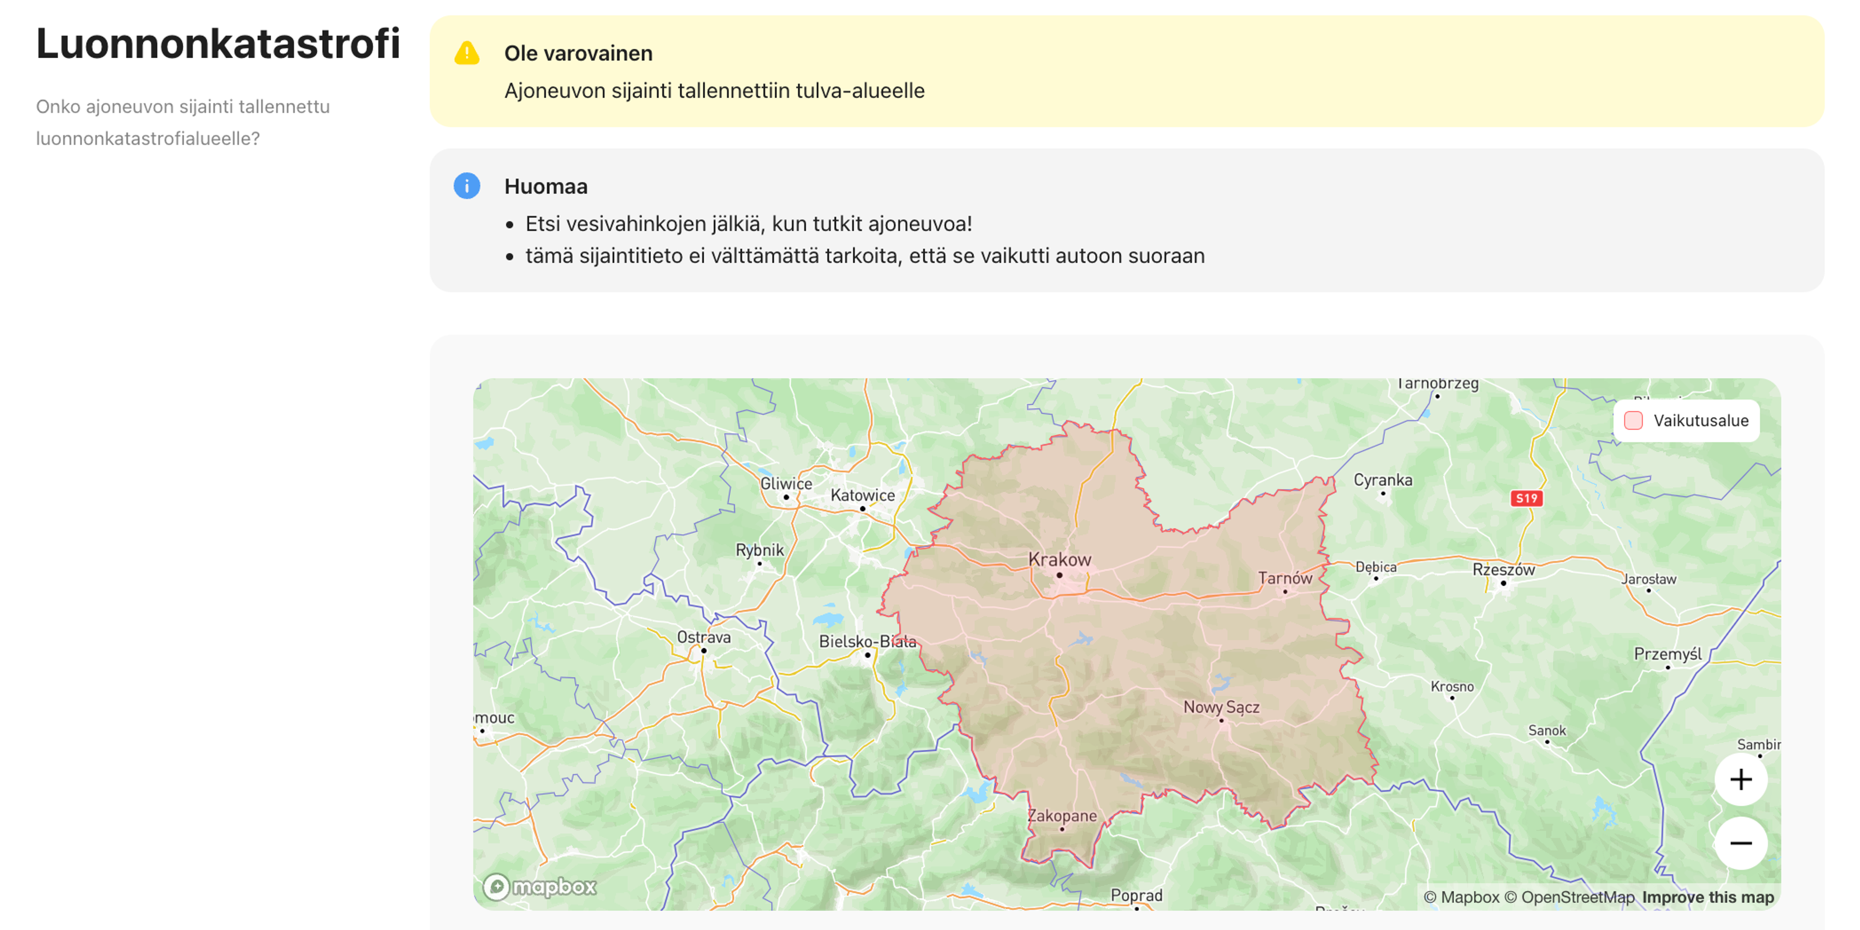Click the Nowy Sącz city label
This screenshot has height=930, width=1860.
(x=1221, y=708)
